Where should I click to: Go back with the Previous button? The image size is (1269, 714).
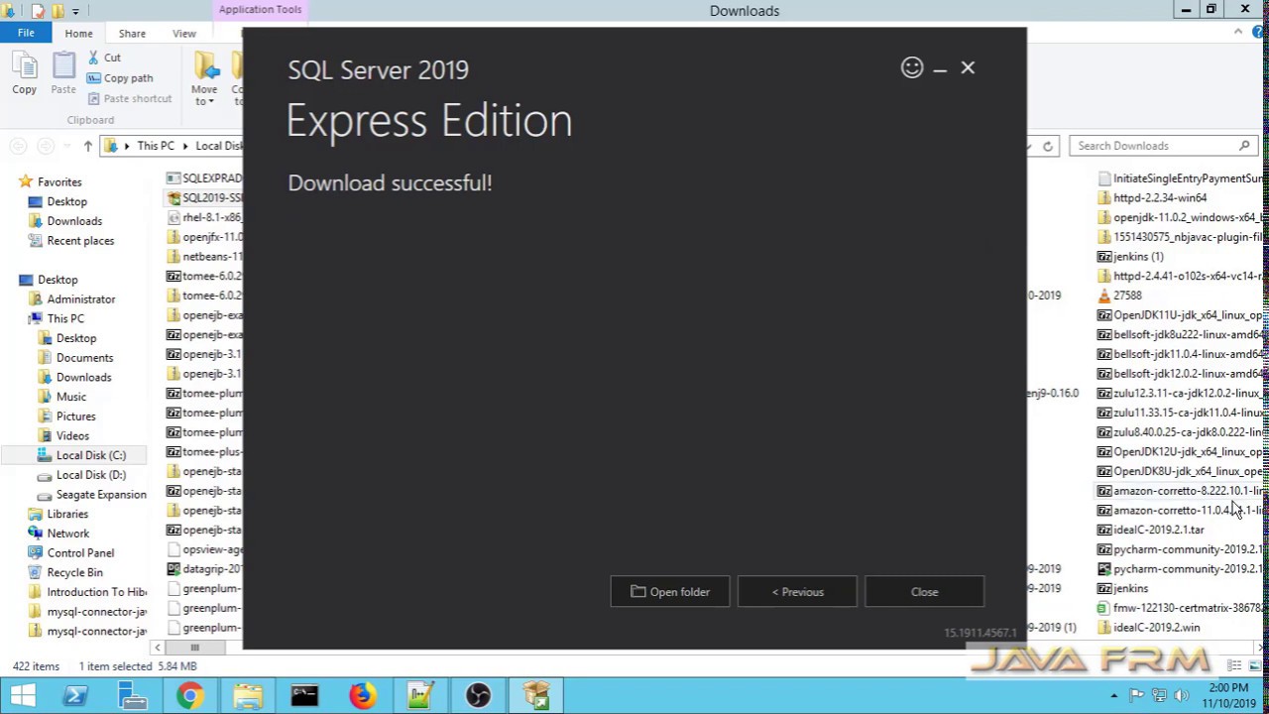(x=797, y=592)
